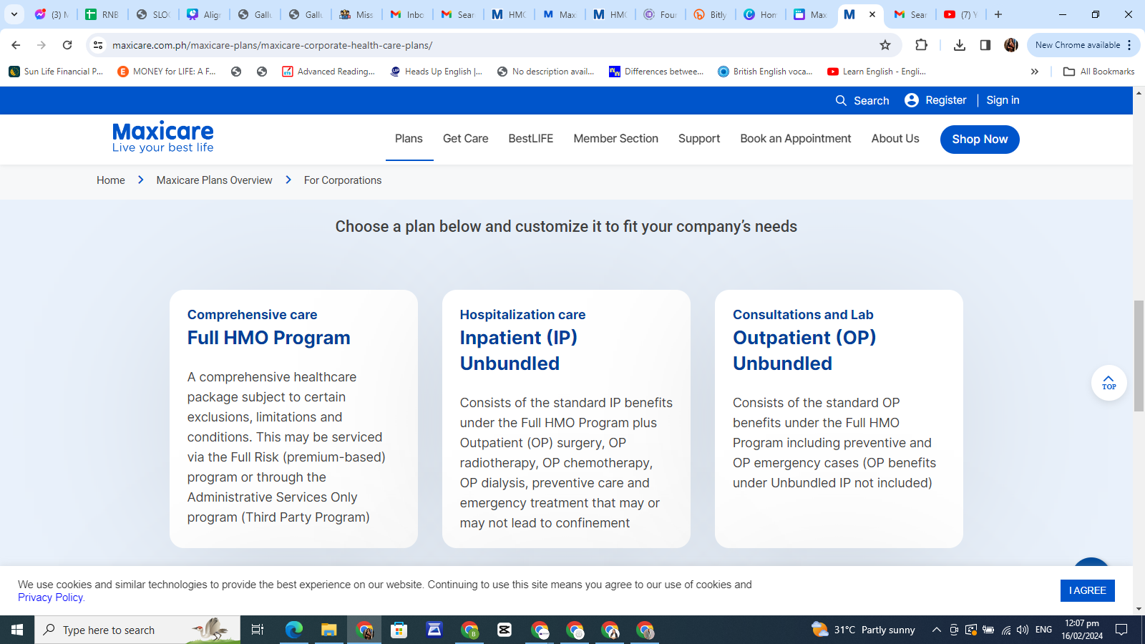
Task: Bookmark this page with the star icon
Action: (885, 45)
